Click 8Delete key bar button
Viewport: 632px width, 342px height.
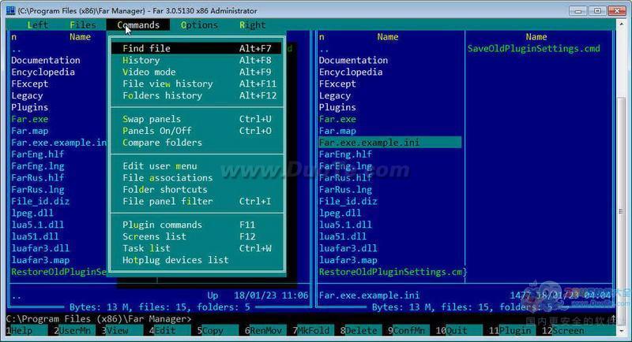[362, 330]
